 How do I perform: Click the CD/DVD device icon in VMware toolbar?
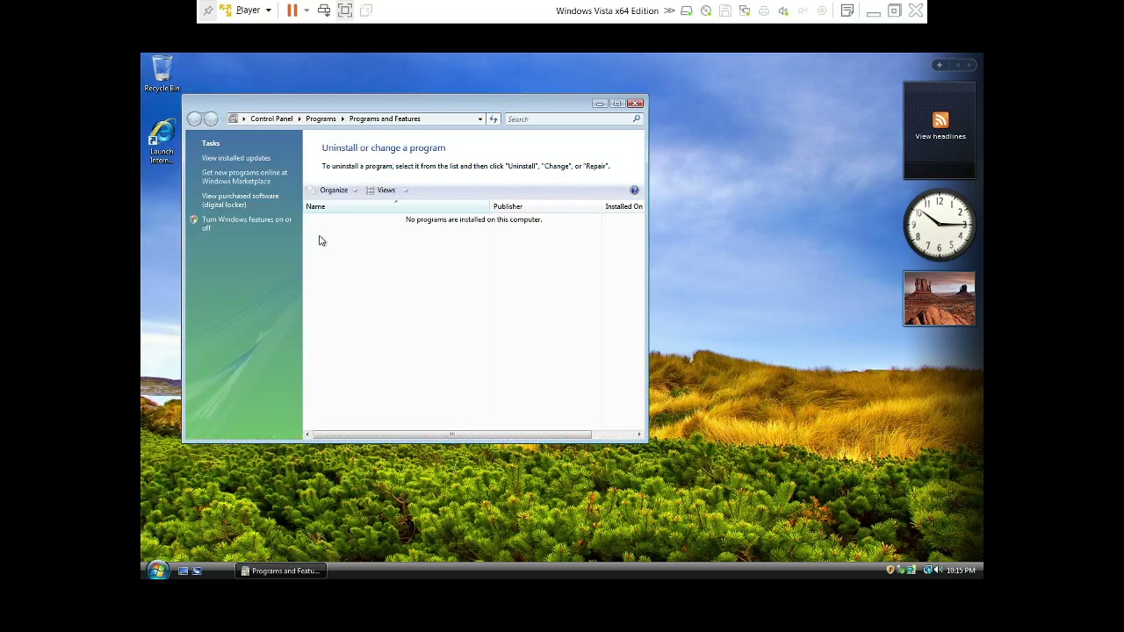[706, 11]
